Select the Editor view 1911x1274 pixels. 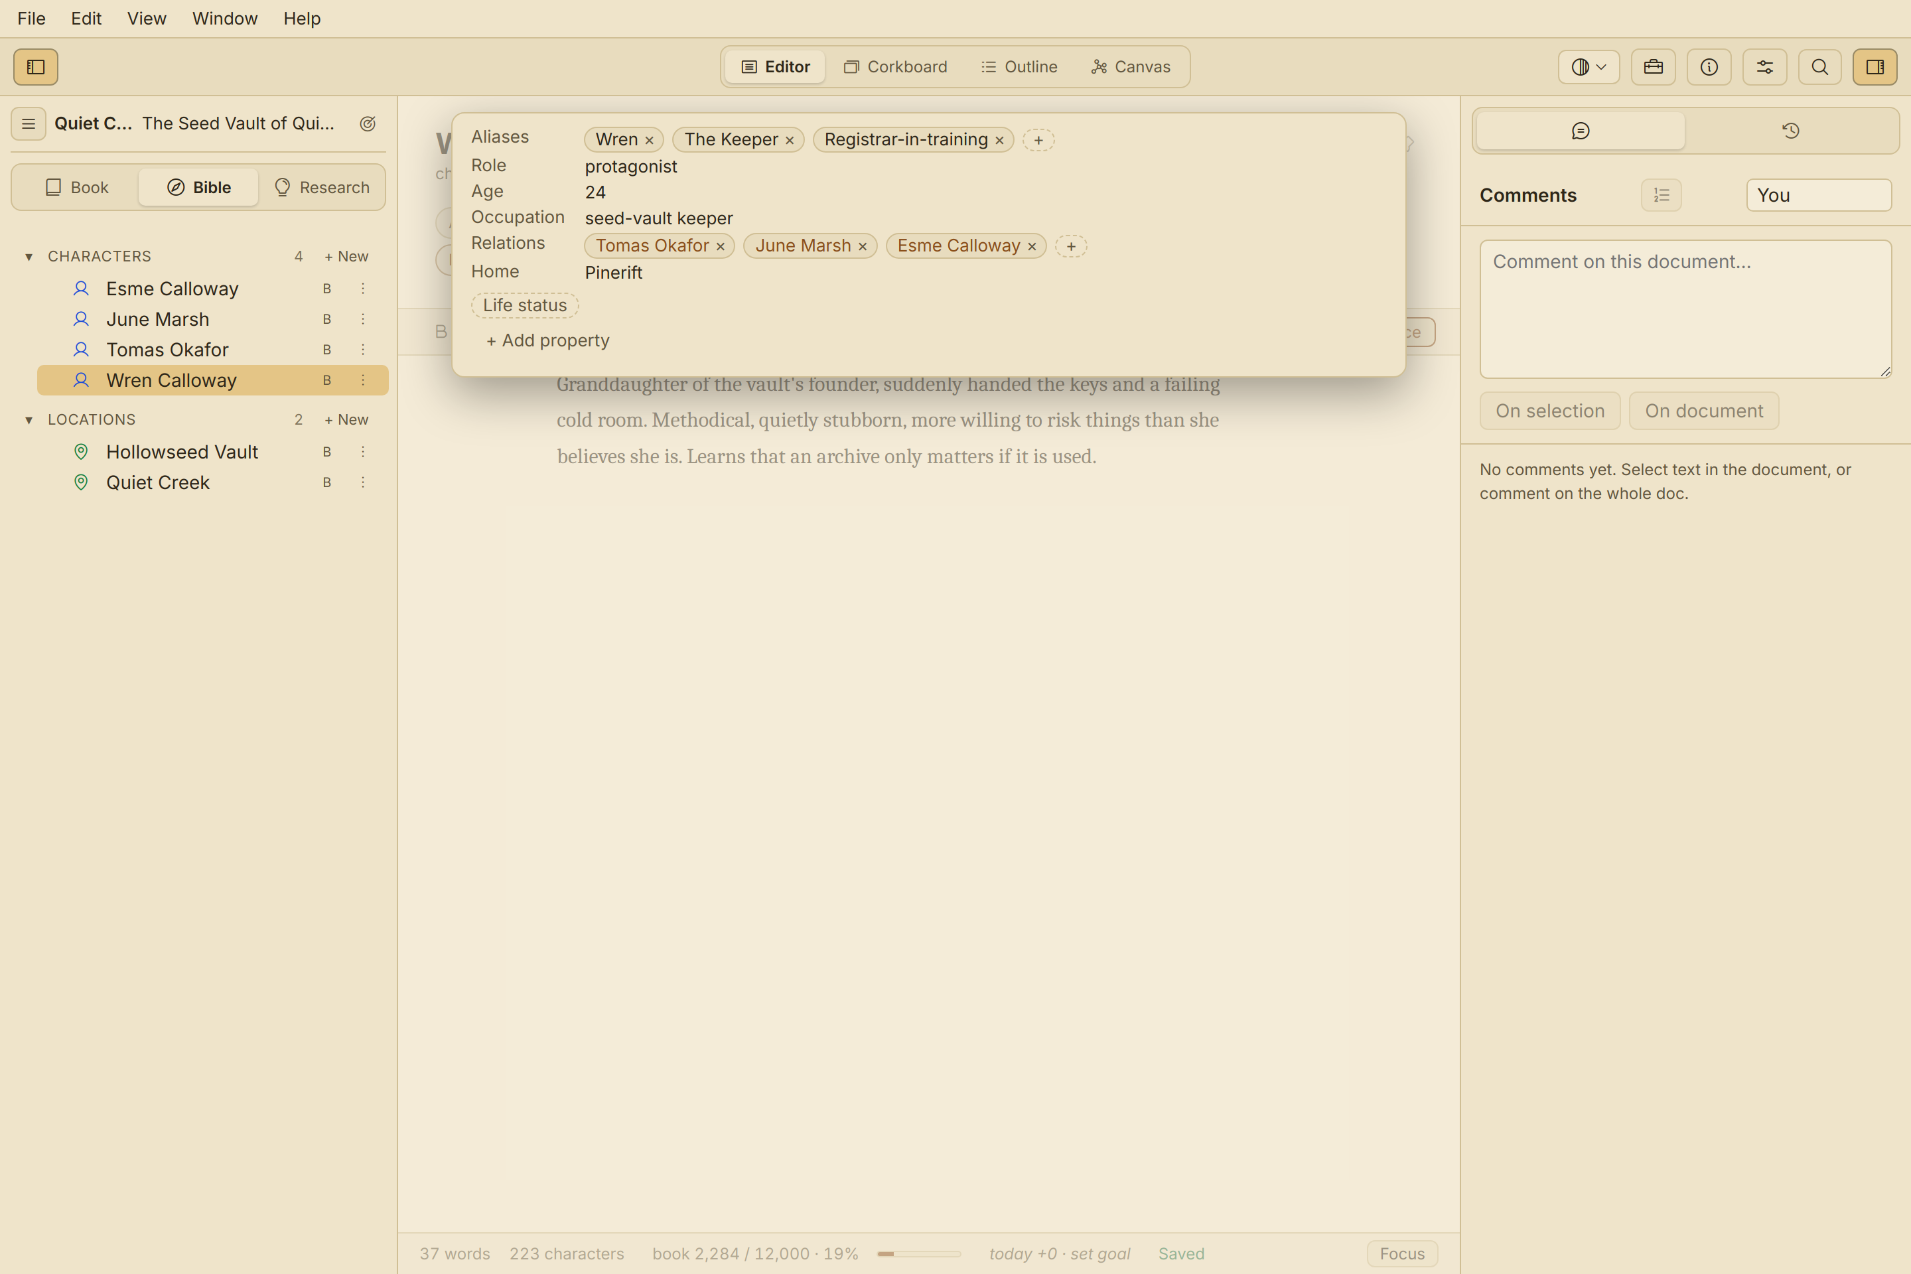coord(776,66)
